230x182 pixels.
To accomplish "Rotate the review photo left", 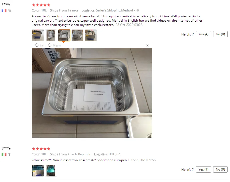I will (40, 45).
